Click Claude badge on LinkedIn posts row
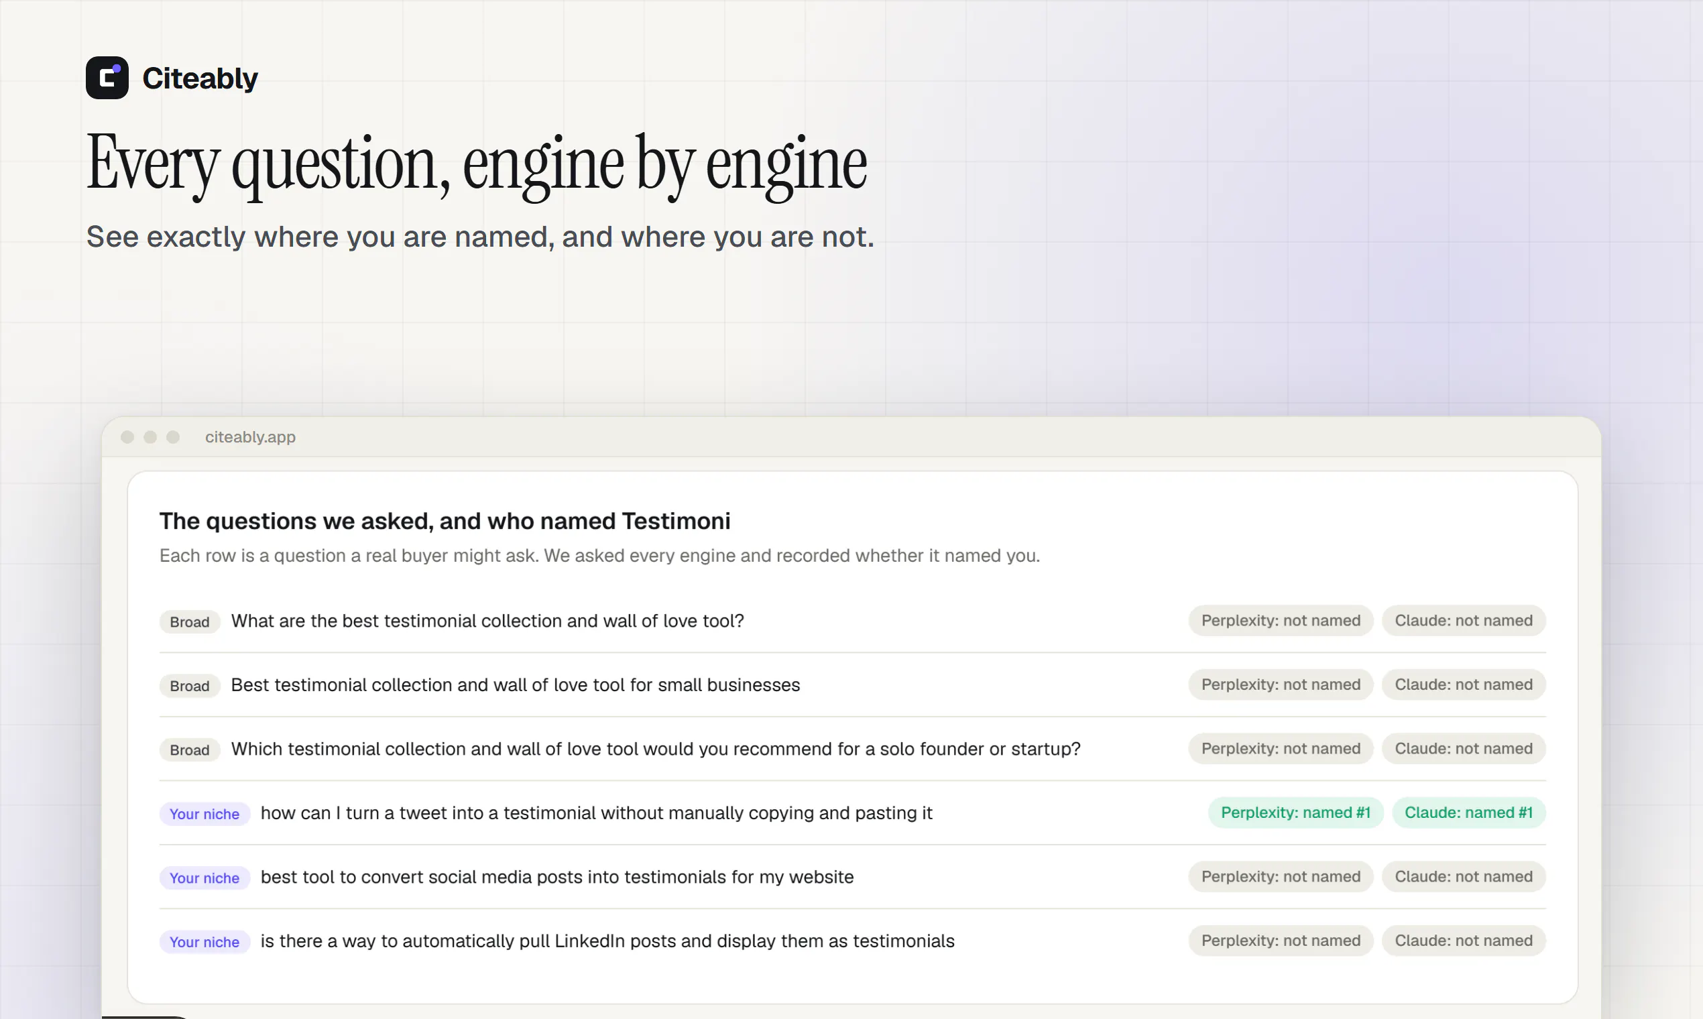1703x1019 pixels. tap(1464, 941)
